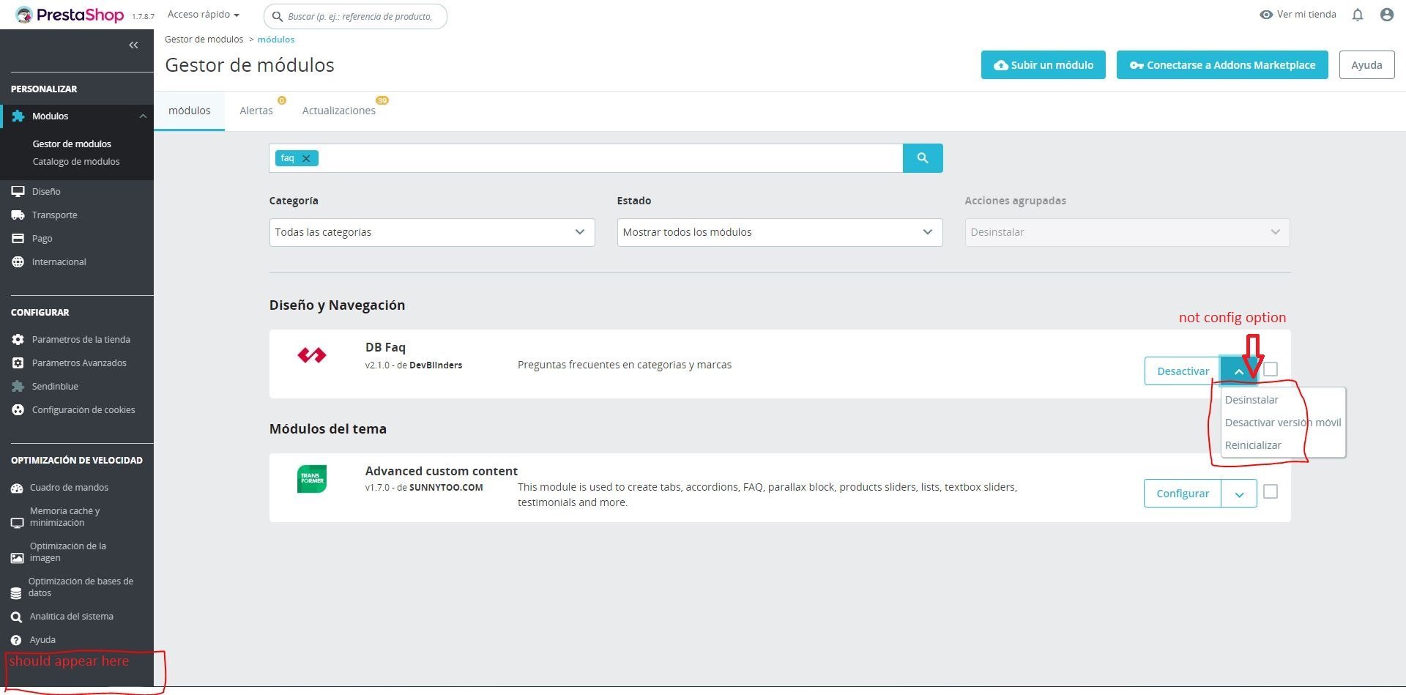Image resolution: width=1406 pixels, height=695 pixels.
Task: Click the Diseño monitor icon
Action: tap(18, 191)
